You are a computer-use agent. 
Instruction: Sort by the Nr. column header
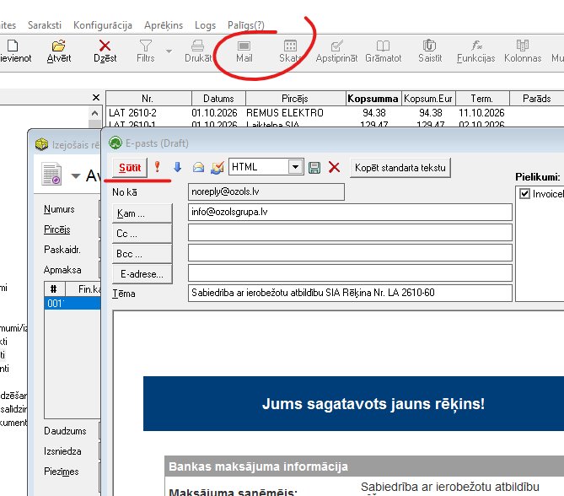pos(148,99)
